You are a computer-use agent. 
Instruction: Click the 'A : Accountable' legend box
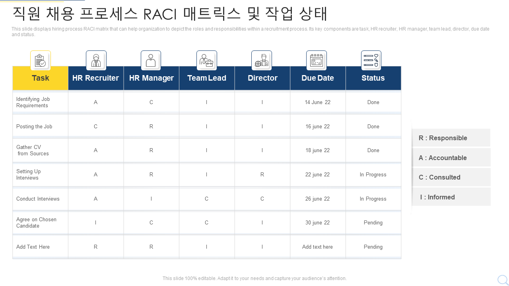pyautogui.click(x=451, y=158)
